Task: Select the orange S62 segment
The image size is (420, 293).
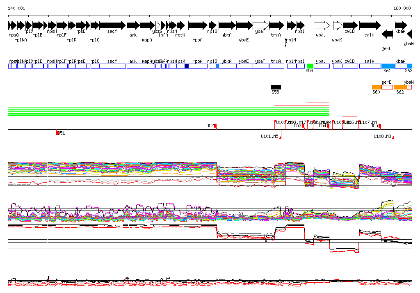Action: pyautogui.click(x=400, y=87)
